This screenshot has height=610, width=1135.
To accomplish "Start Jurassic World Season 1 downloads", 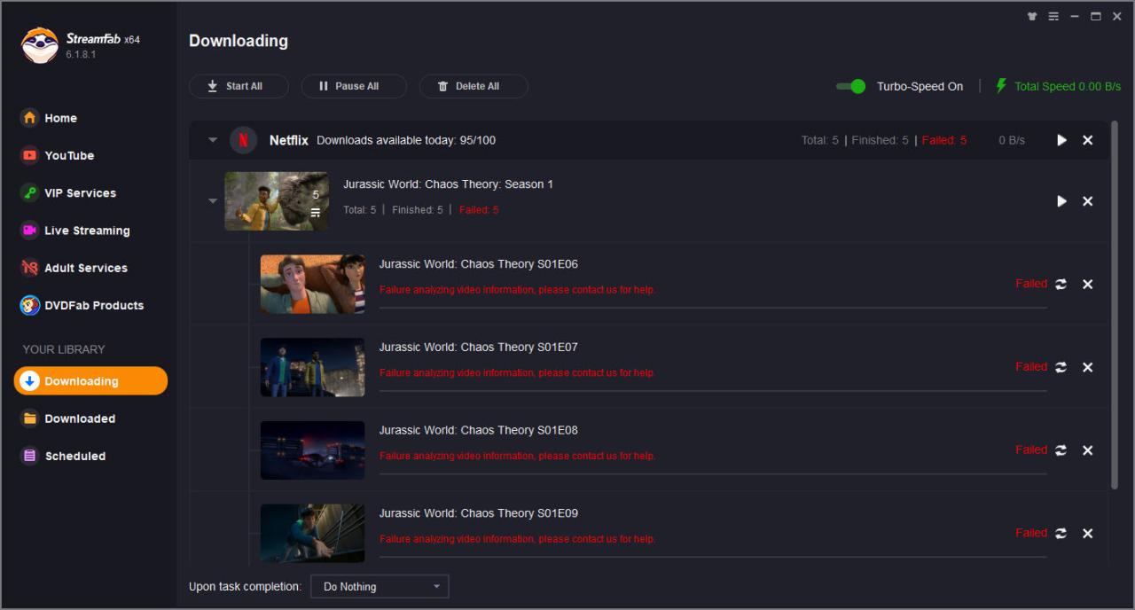I will [1061, 201].
